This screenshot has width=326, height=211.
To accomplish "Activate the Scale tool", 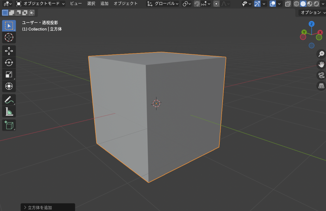I will coord(9,74).
